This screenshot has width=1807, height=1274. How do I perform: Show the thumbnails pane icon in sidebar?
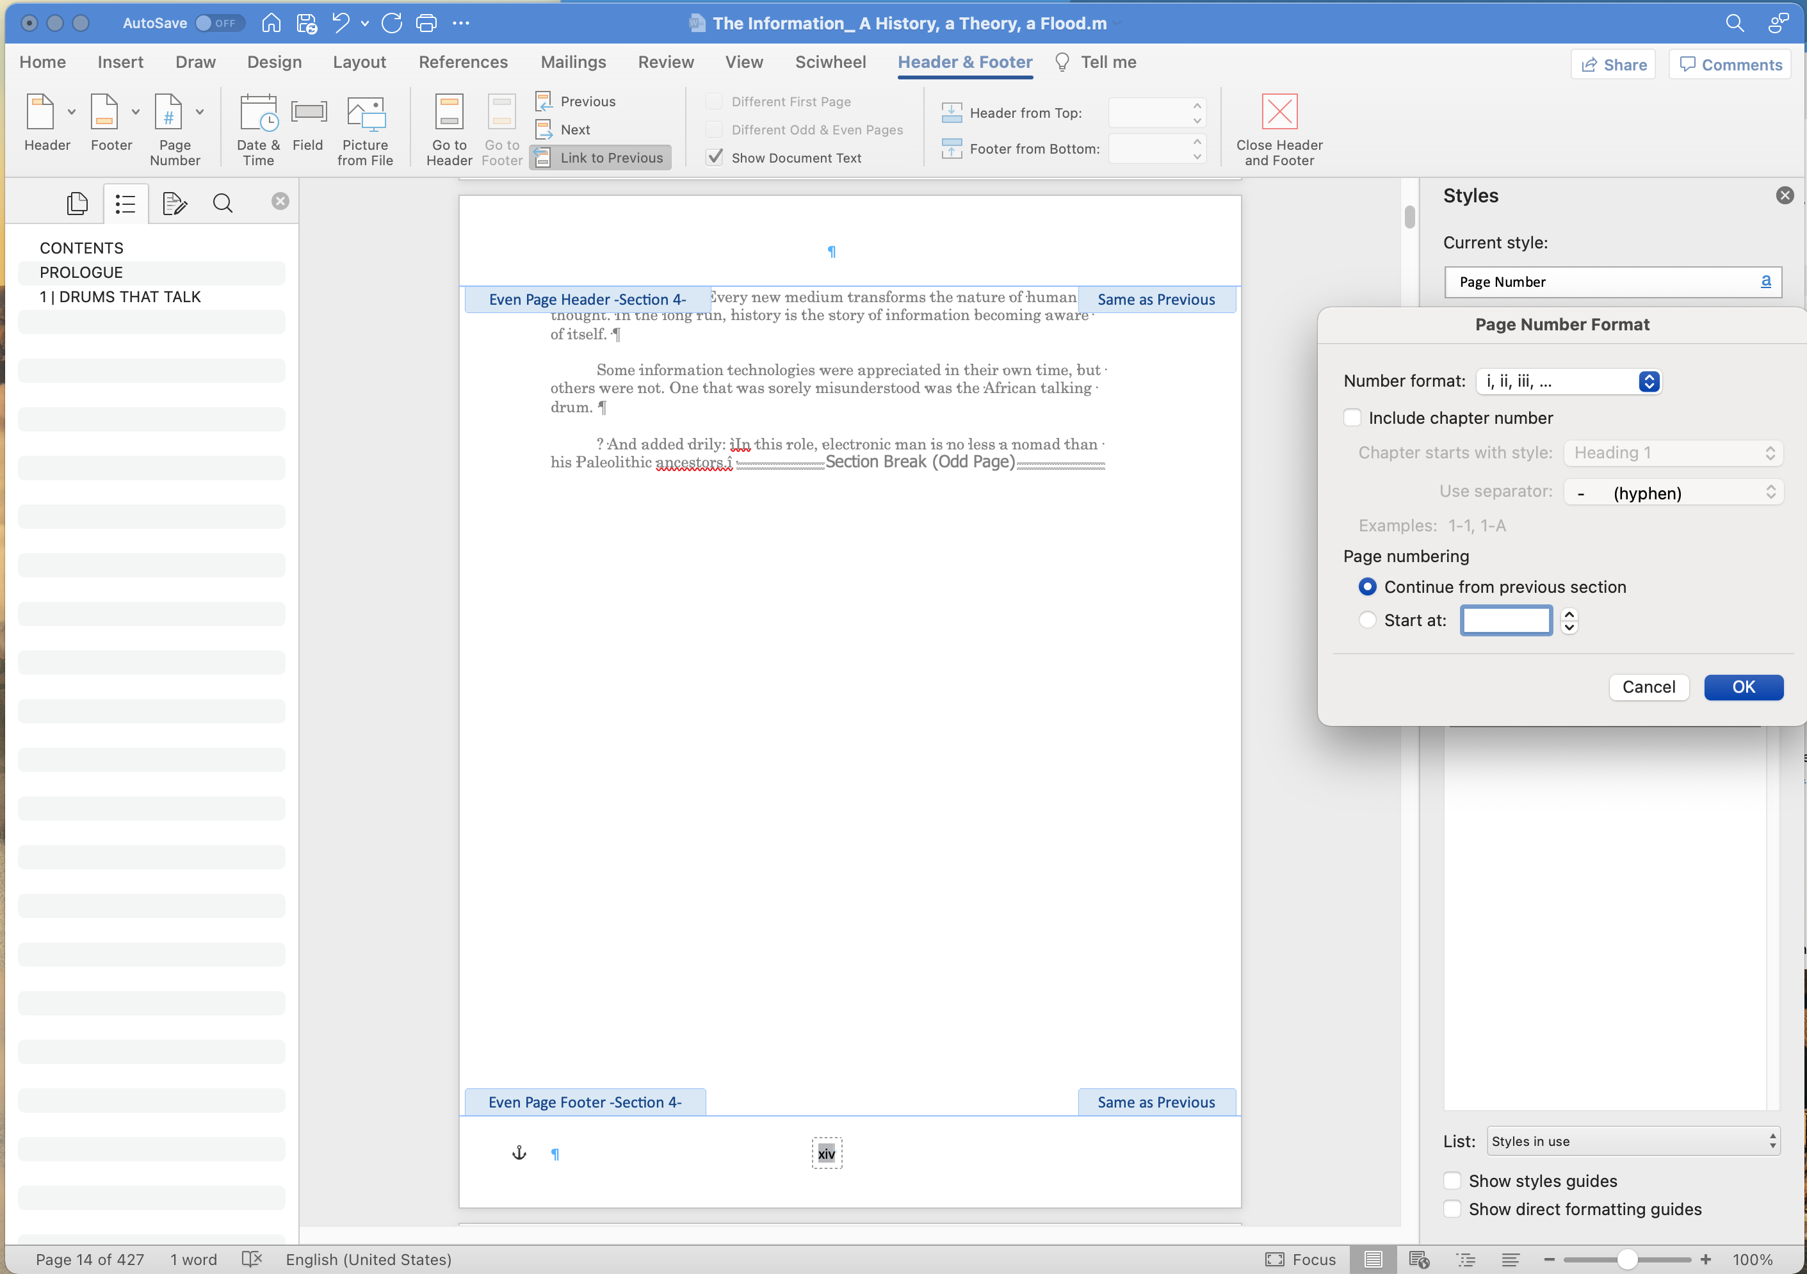pyautogui.click(x=76, y=204)
